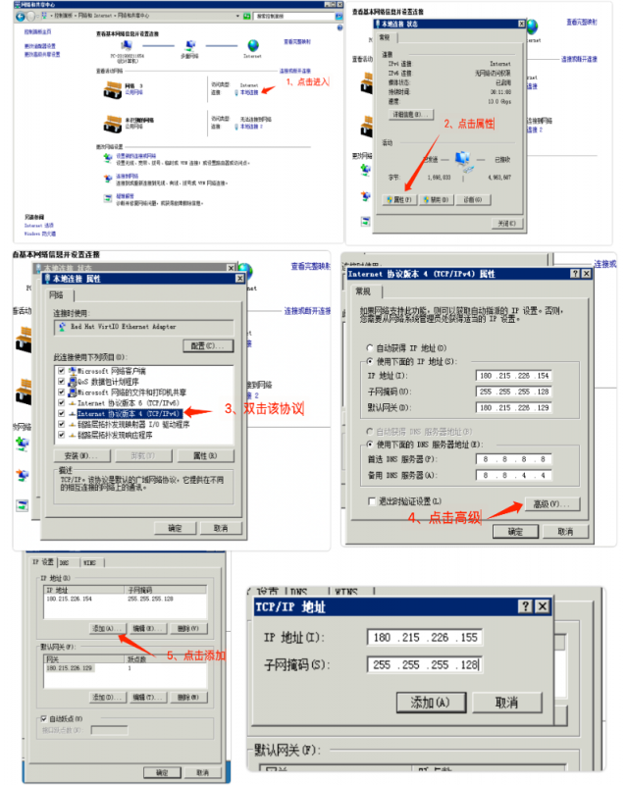Image resolution: width=626 pixels, height=785 pixels.
Task: Toggle the 自动跃点 checkbox
Action: pyautogui.click(x=42, y=717)
